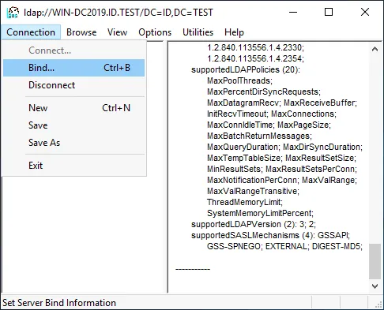Viewport: 384px width, 310px height.
Task: Maximize the LDP window
Action: click(329, 12)
